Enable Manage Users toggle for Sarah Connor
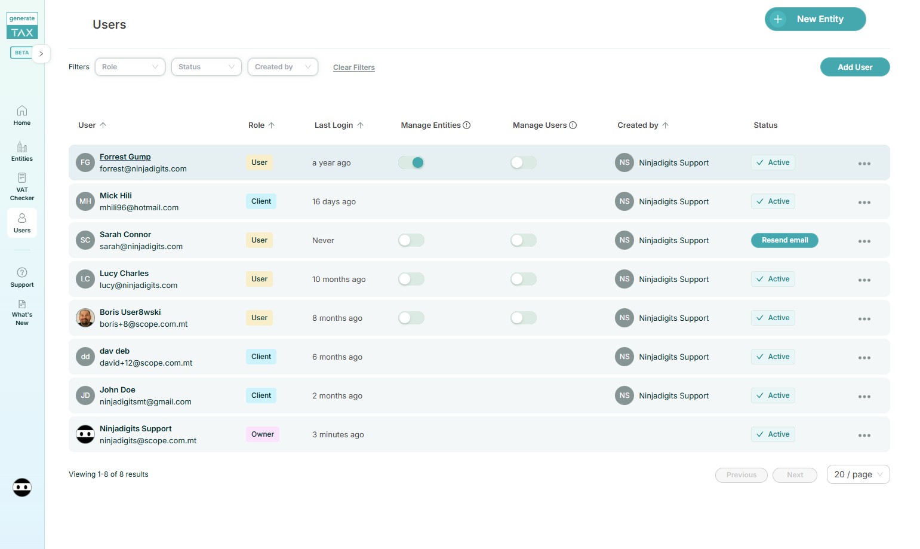The height and width of the screenshot is (549, 920). 524,240
